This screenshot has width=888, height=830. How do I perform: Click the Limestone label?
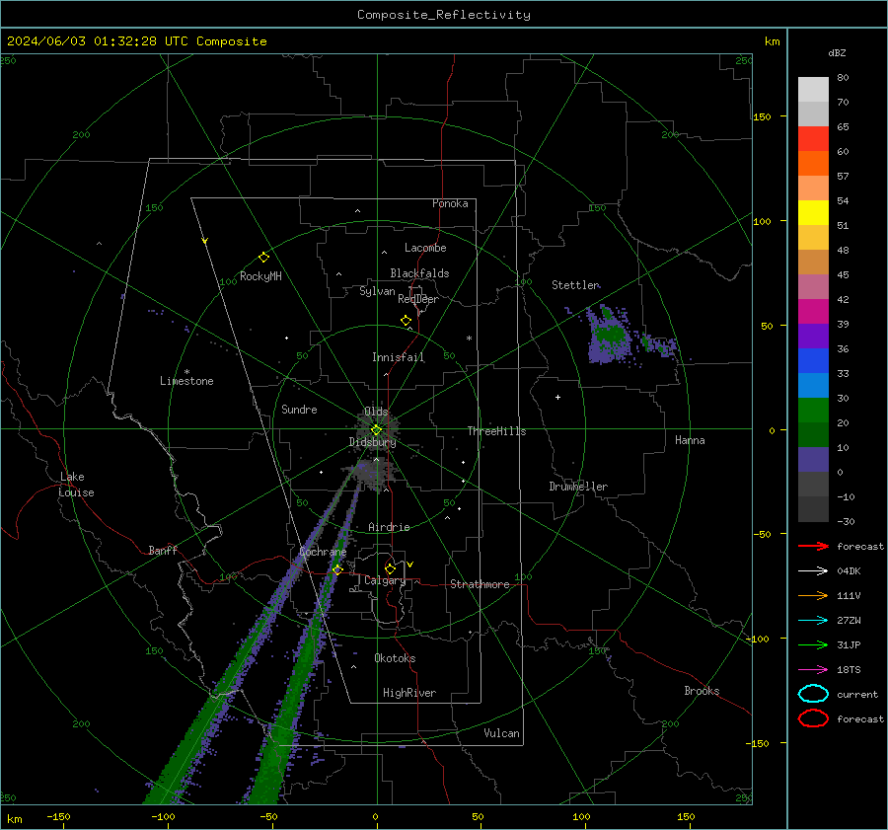[x=186, y=381]
